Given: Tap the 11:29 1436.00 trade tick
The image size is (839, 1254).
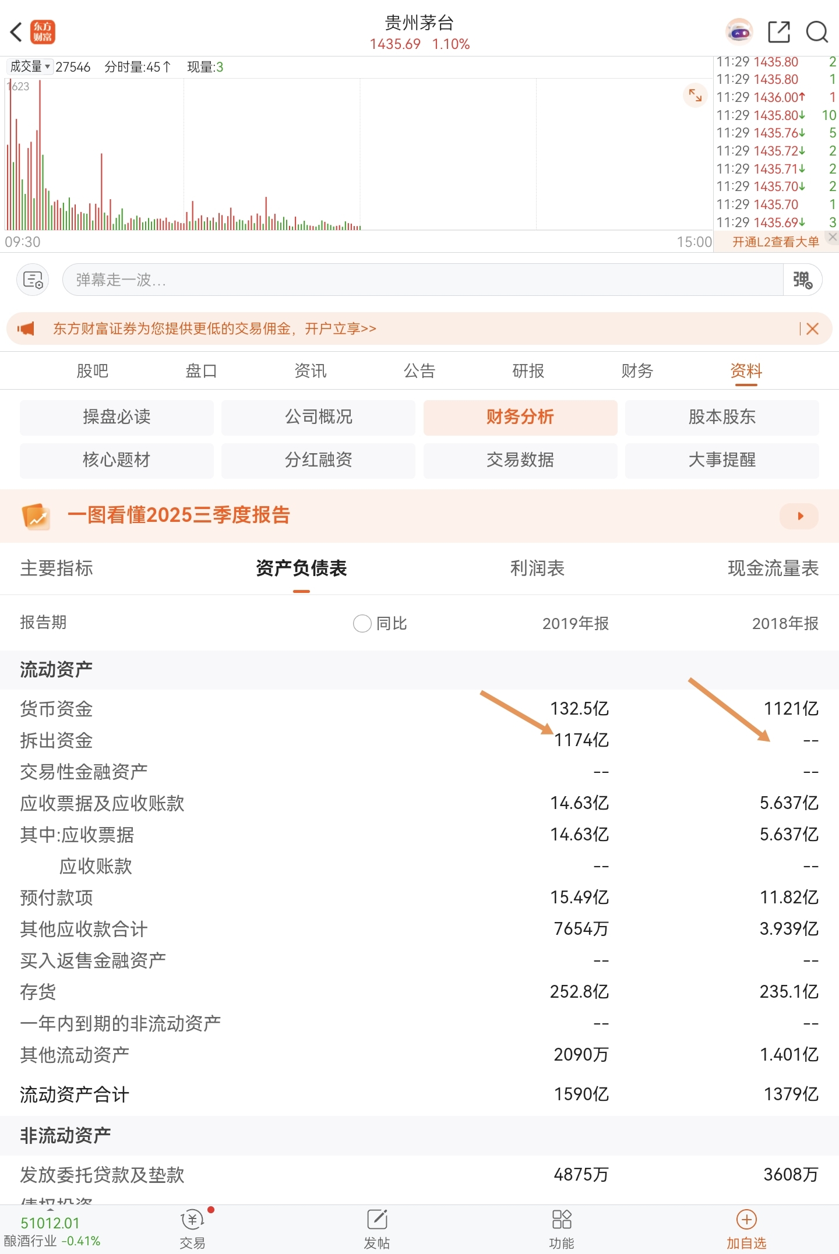Looking at the screenshot, I should 776,97.
